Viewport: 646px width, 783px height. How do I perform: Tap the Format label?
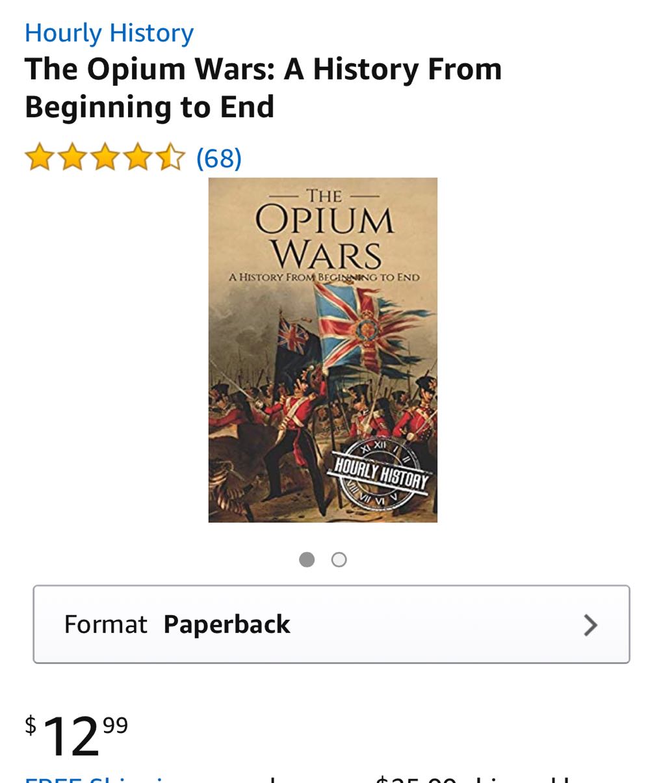tap(105, 625)
